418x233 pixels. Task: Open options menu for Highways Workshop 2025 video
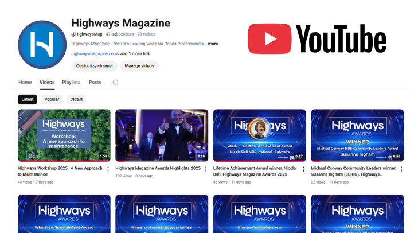(x=108, y=169)
